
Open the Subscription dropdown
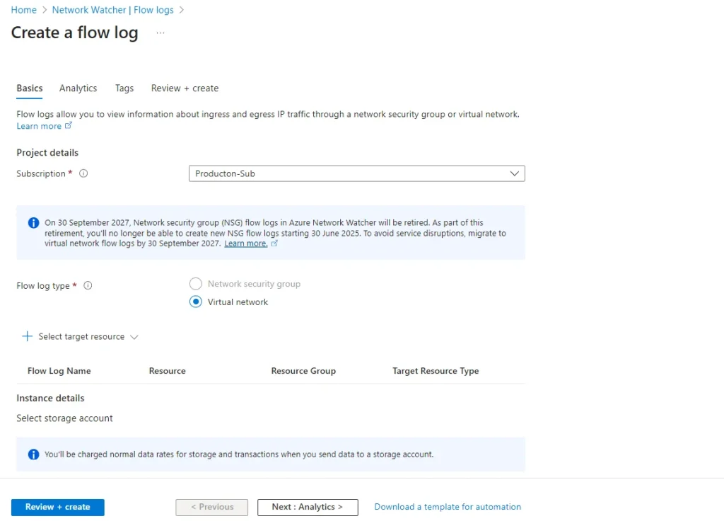point(356,173)
